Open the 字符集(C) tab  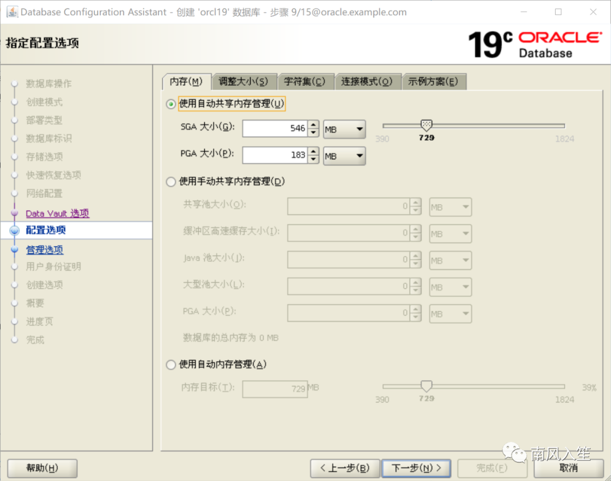305,82
